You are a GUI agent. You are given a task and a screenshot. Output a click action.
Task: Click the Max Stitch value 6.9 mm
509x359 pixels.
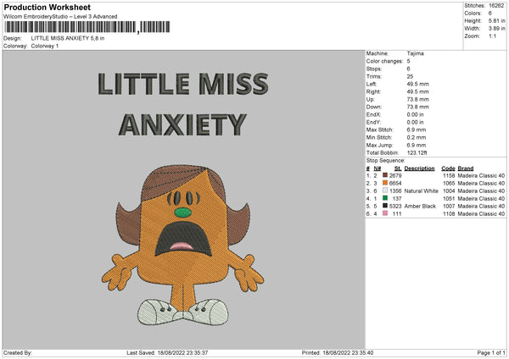point(417,130)
